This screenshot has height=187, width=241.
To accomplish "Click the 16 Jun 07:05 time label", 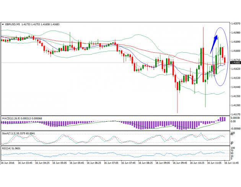I will [x=110, y=162].
